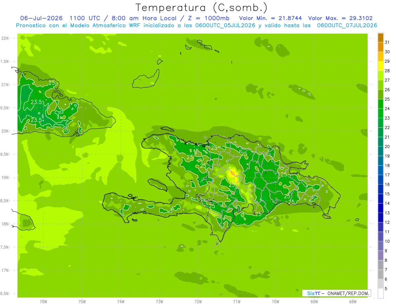Click the yellow hot spot near 19N 71W

click(x=233, y=173)
